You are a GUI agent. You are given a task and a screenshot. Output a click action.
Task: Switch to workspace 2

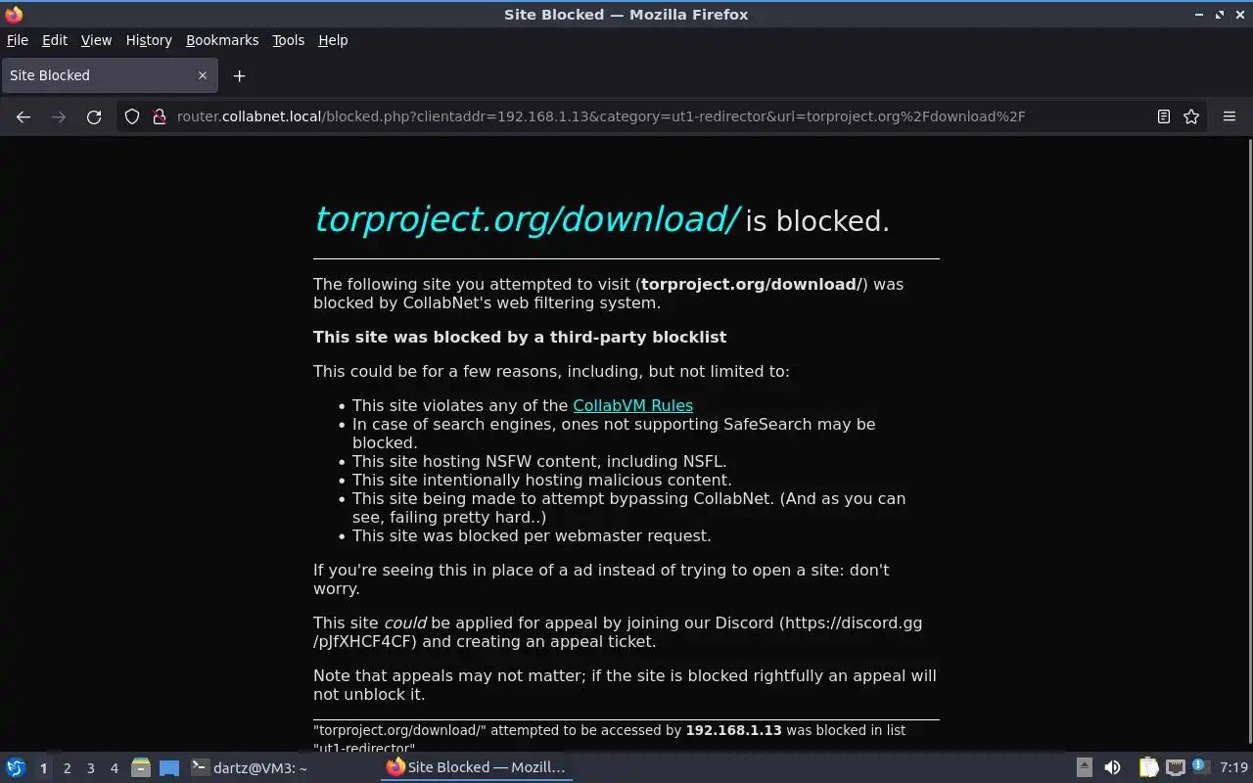(67, 768)
